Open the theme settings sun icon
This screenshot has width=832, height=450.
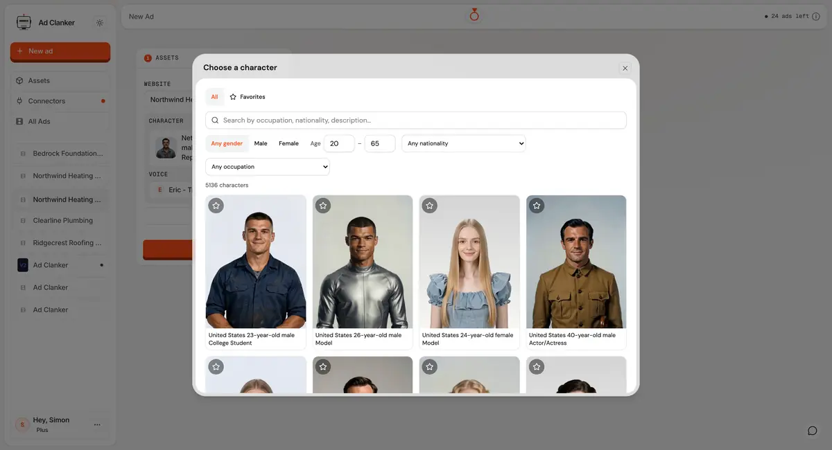pyautogui.click(x=100, y=23)
